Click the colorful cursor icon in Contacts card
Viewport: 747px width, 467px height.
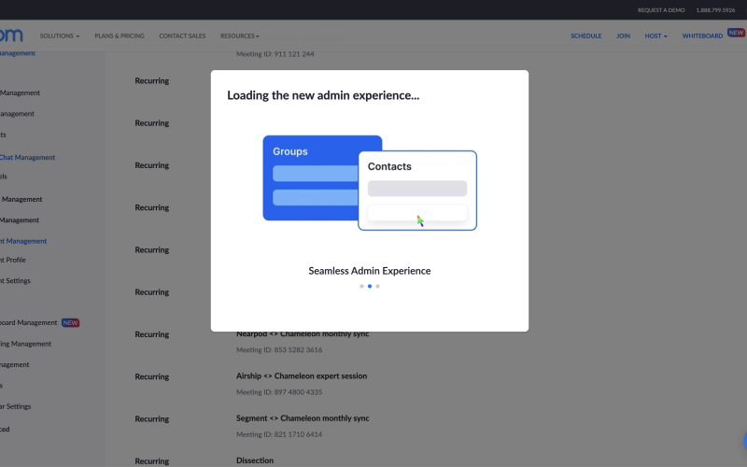420,220
